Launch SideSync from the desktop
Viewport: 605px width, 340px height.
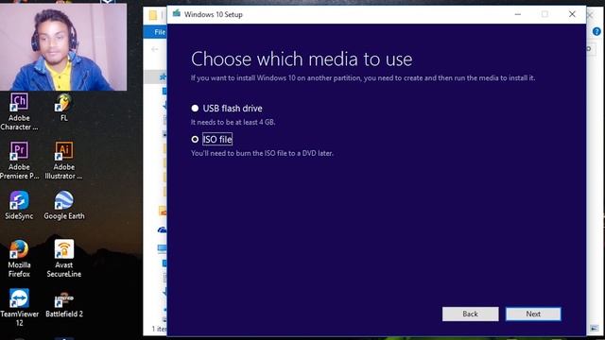pos(19,206)
